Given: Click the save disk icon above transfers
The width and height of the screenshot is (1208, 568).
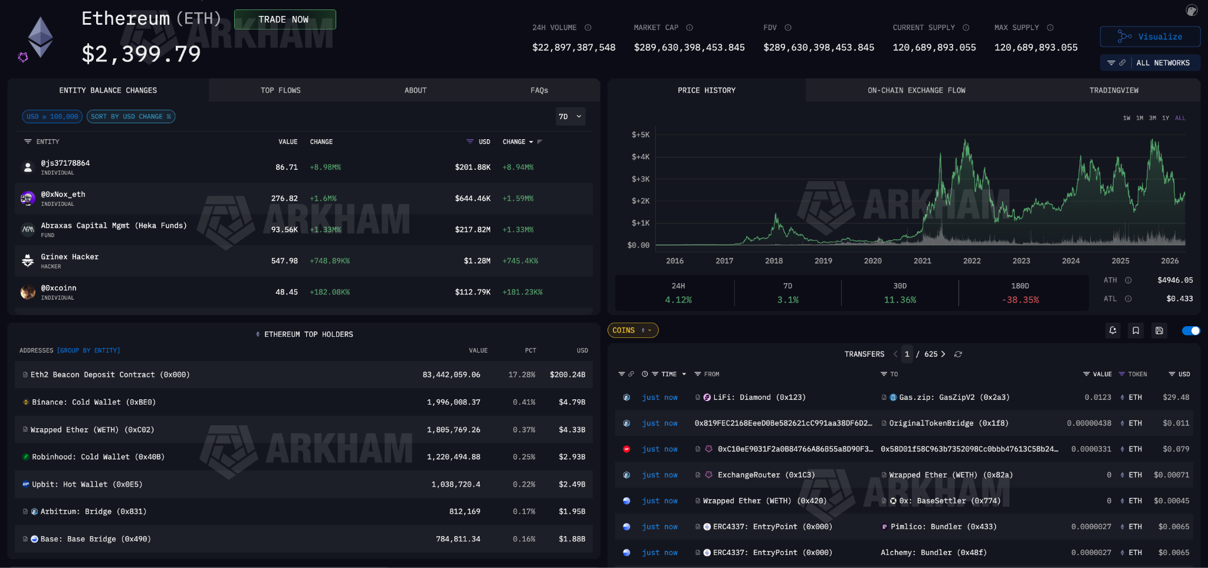Looking at the screenshot, I should tap(1159, 330).
